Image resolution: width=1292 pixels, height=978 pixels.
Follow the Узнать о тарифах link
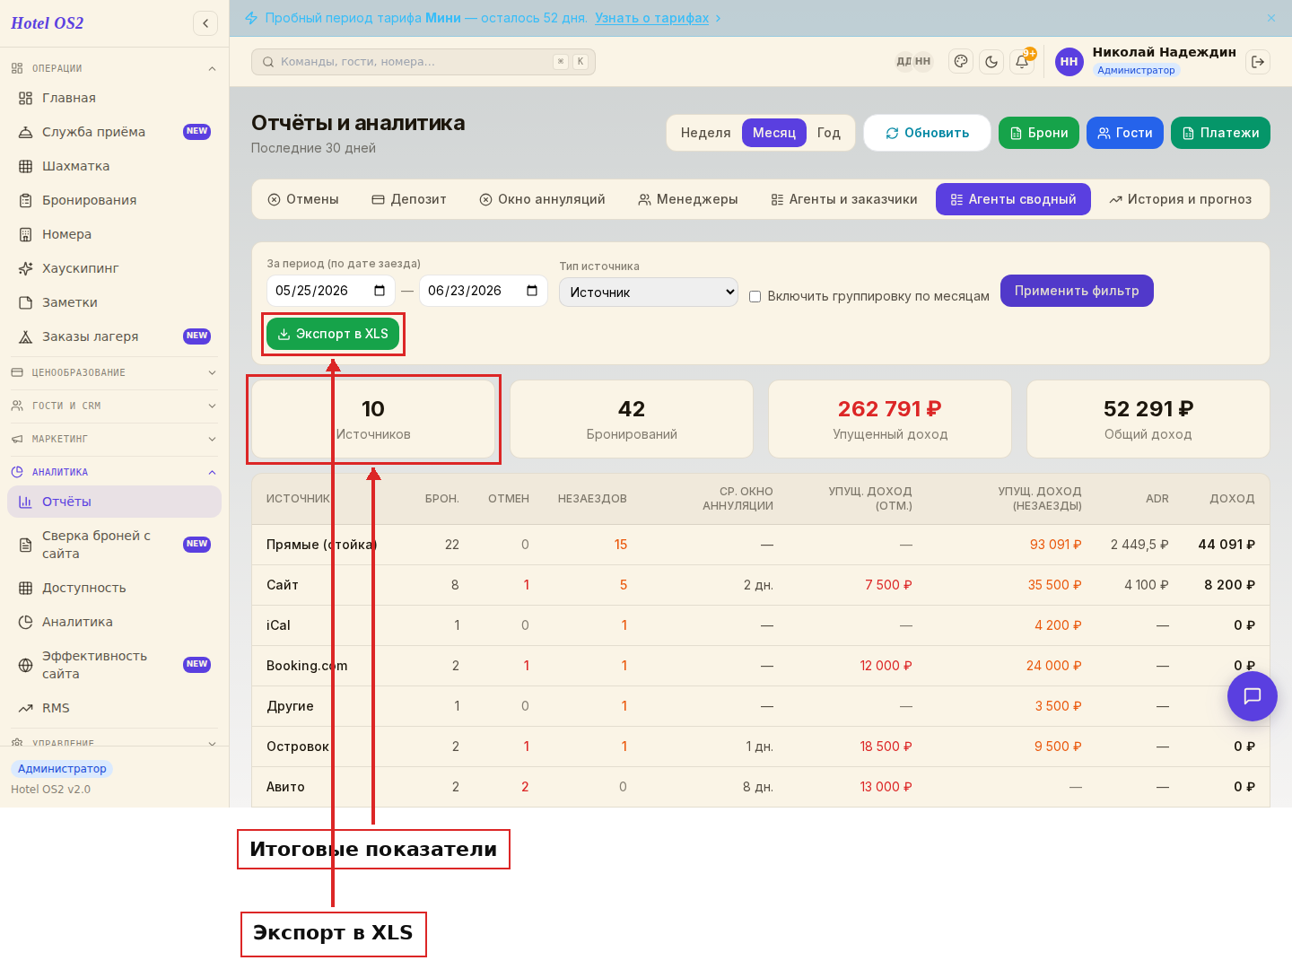click(x=652, y=18)
